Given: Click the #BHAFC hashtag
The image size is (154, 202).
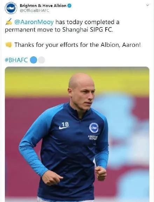Looking at the screenshot, I should [x=16, y=60].
